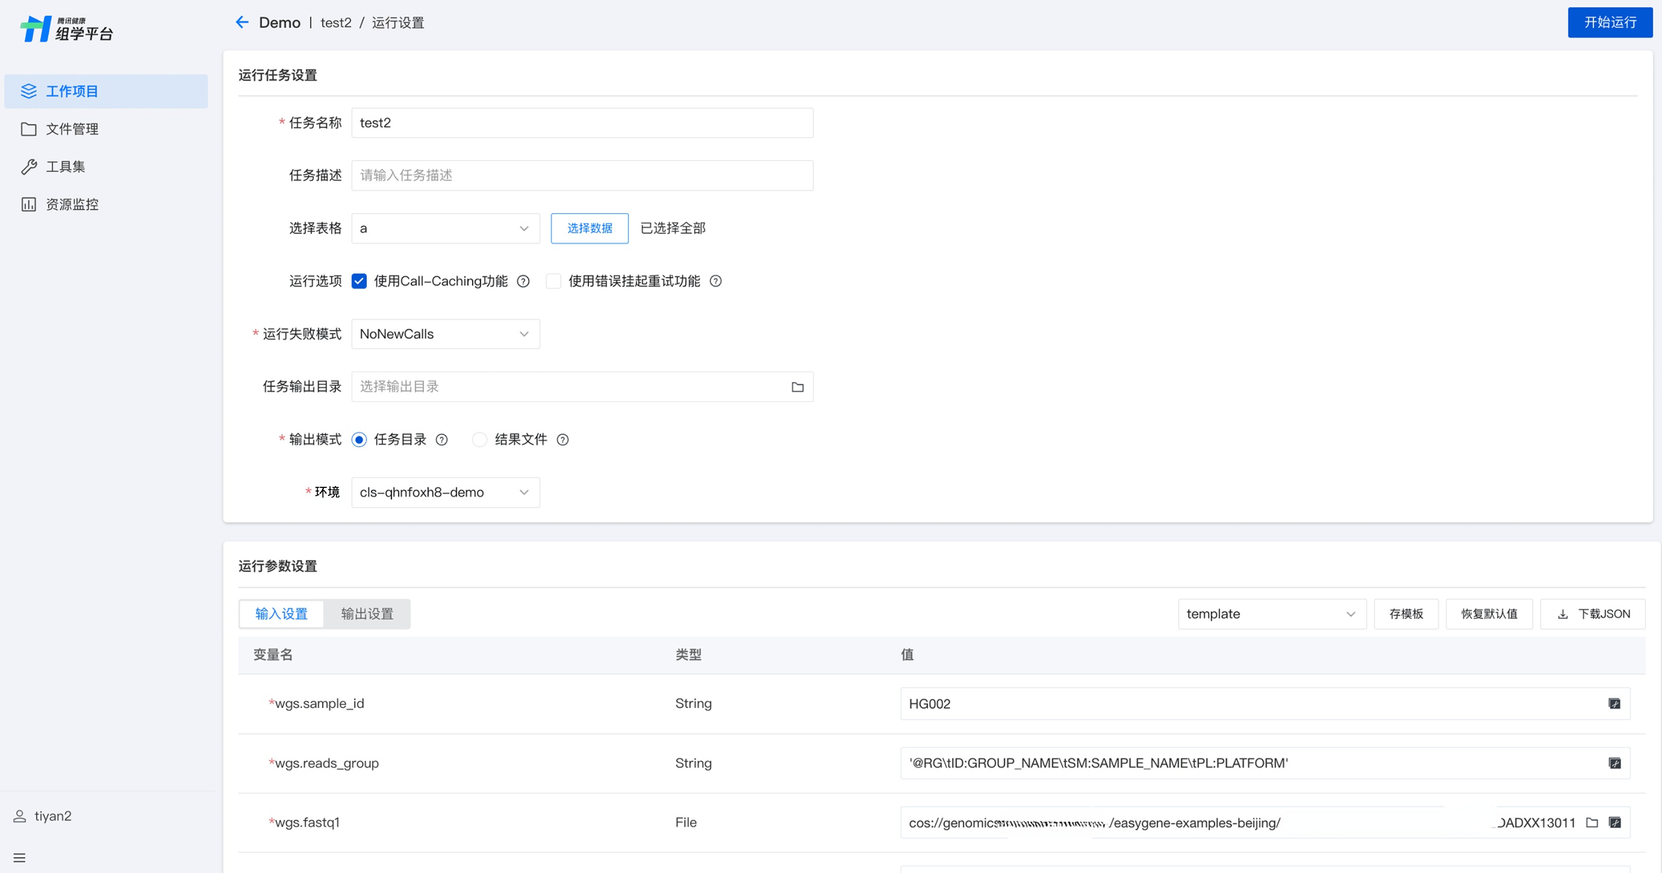Click the edit icon in the wgs.reads_group value field
This screenshot has width=1662, height=873.
pos(1614,763)
